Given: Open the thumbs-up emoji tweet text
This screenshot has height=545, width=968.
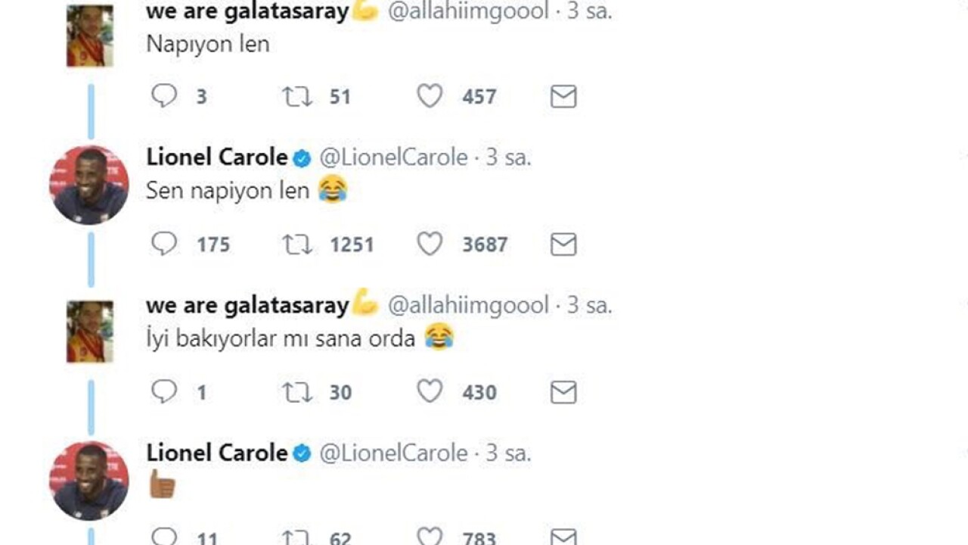Looking at the screenshot, I should click(162, 485).
